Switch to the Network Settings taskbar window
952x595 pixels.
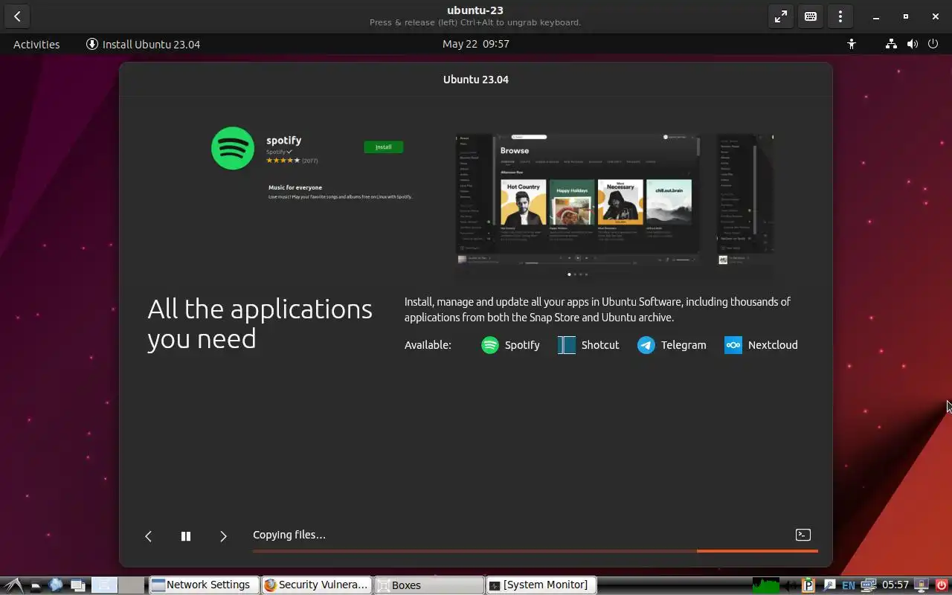(x=204, y=585)
